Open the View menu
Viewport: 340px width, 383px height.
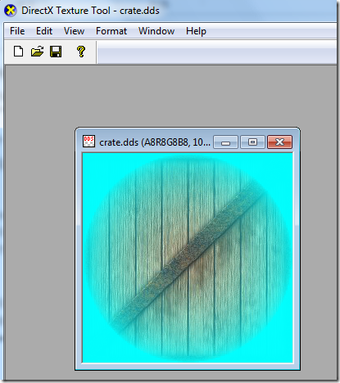click(x=74, y=31)
